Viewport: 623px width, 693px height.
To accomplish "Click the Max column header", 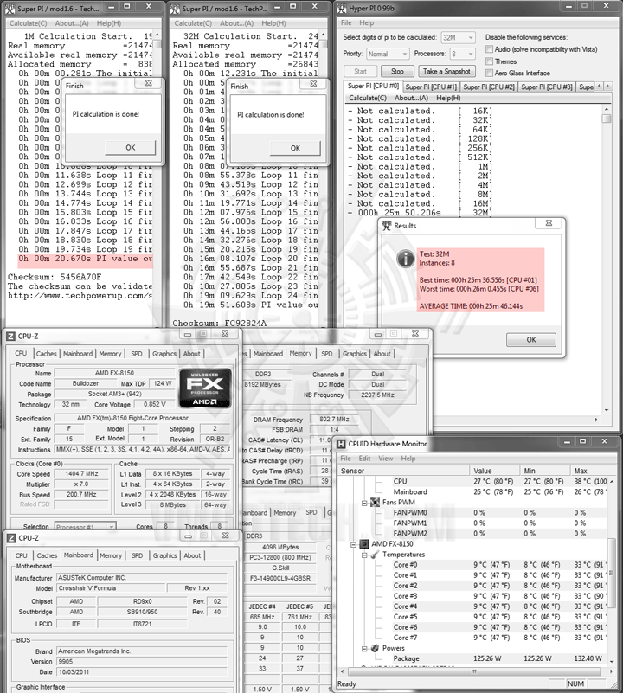I will (x=593, y=471).
